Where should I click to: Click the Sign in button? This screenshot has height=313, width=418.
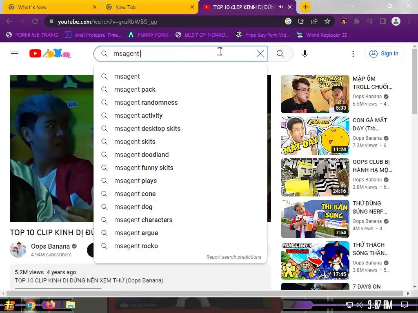tap(384, 54)
